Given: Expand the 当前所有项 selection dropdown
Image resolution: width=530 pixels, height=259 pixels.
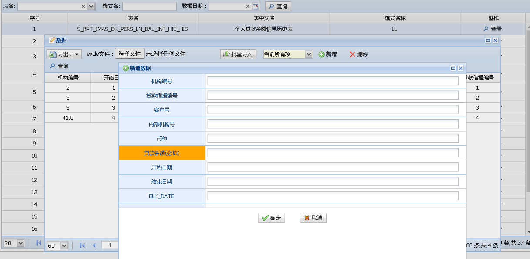Looking at the screenshot, I should tap(309, 54).
